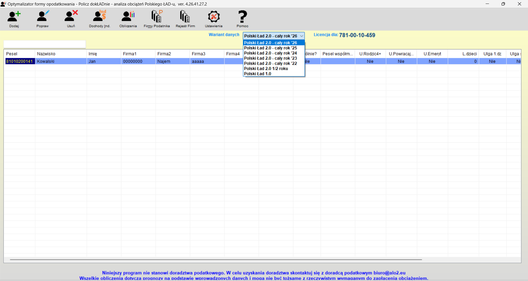This screenshot has height=281, width=528.
Task: Click the Popraw edit person icon
Action: click(x=43, y=17)
